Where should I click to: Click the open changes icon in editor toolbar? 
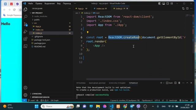[183, 9]
